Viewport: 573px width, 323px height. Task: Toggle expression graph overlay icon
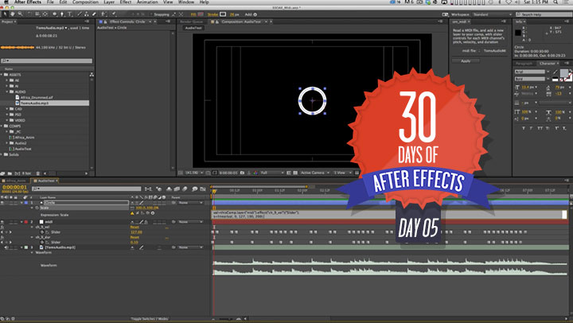click(142, 213)
